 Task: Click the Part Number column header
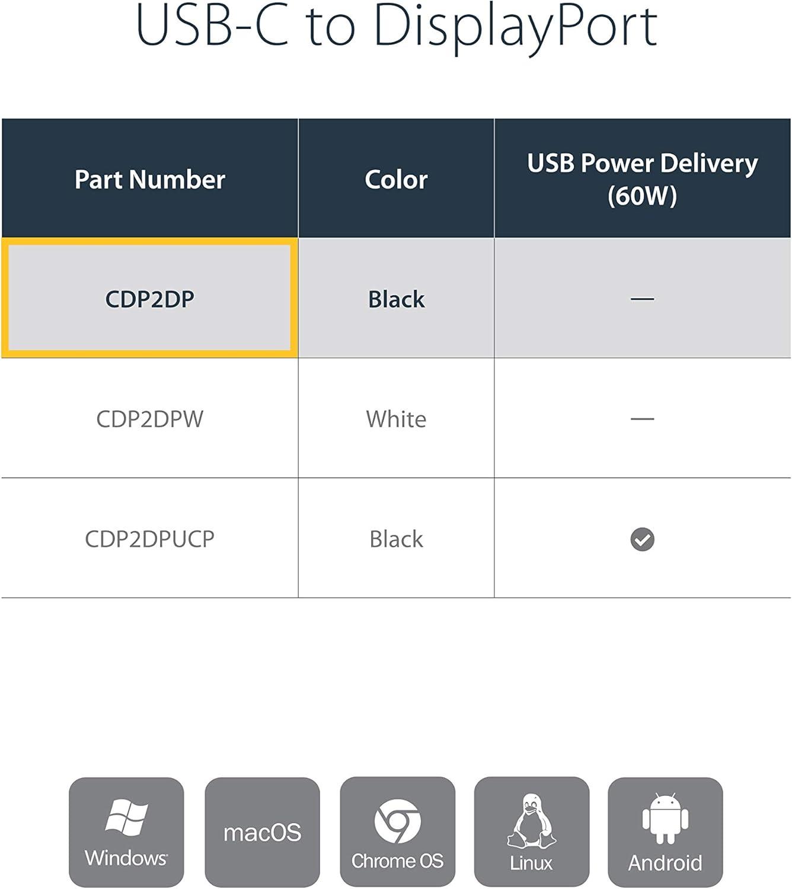click(150, 179)
